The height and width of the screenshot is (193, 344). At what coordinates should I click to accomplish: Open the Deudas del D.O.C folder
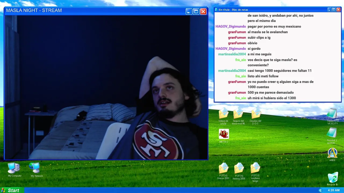pos(256,116)
